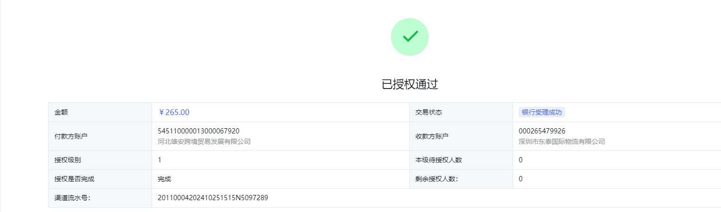The height and width of the screenshot is (212, 721).
Task: Click authorization level value 1
Action: click(160, 160)
